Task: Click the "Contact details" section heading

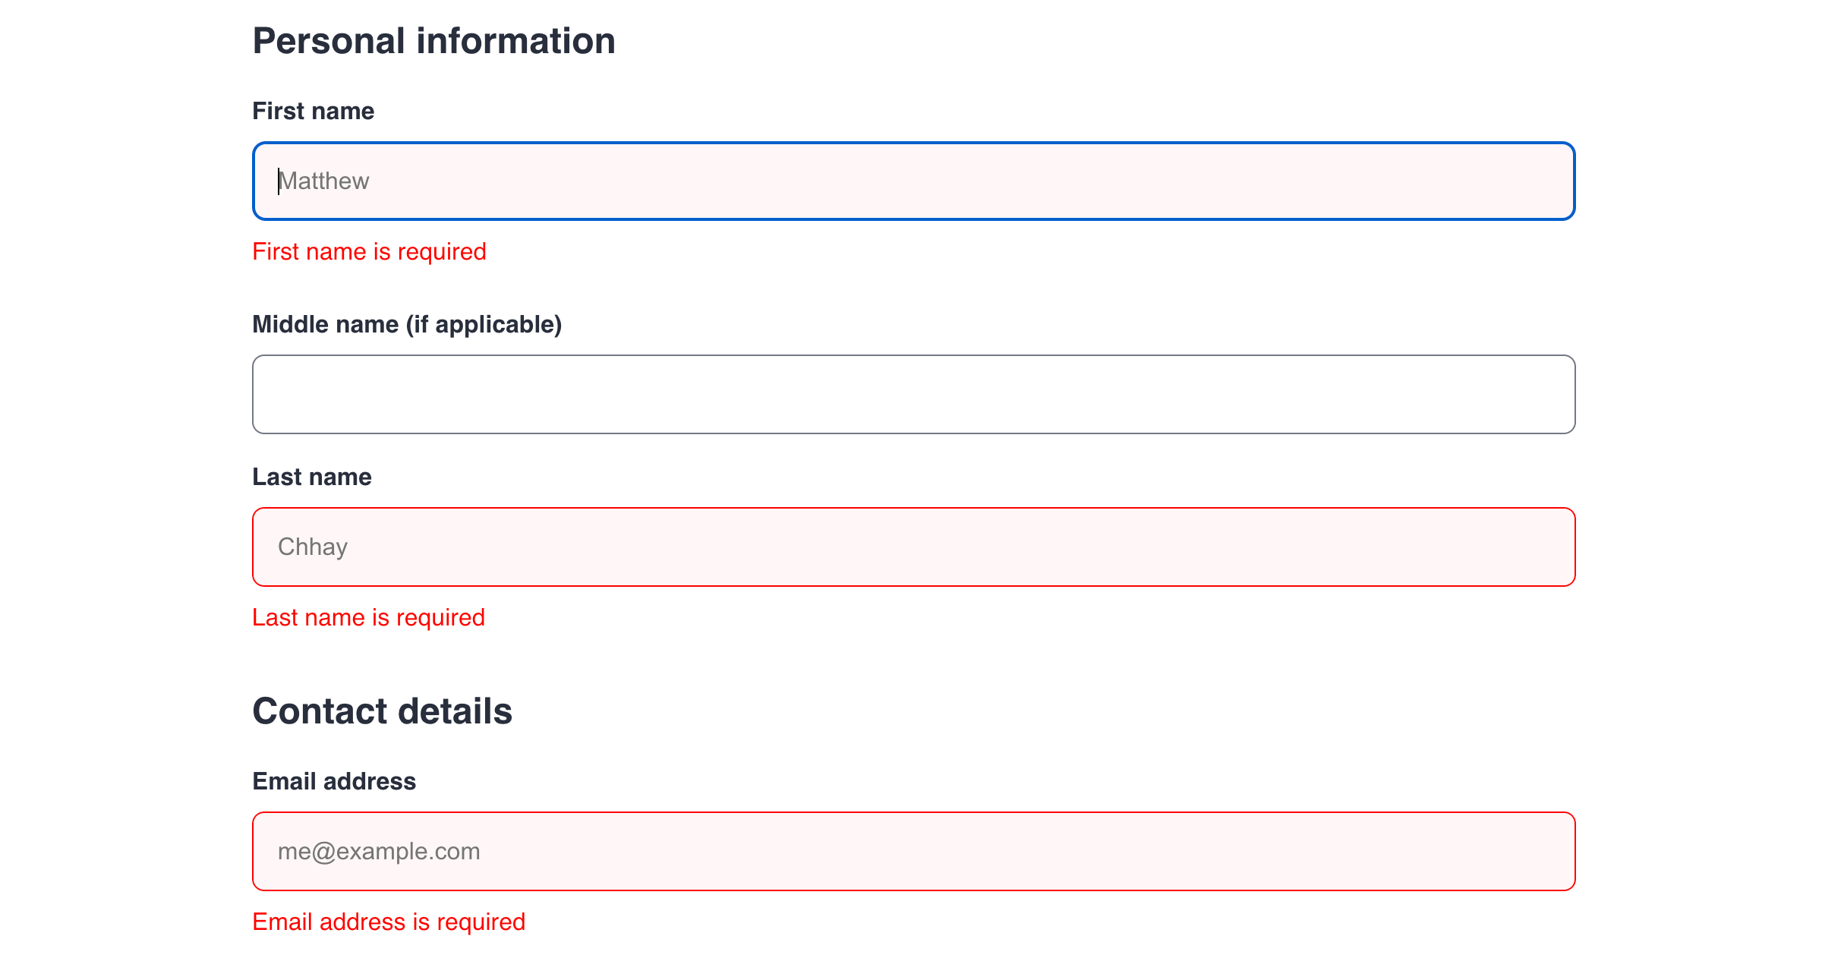Action: pyautogui.click(x=382, y=711)
